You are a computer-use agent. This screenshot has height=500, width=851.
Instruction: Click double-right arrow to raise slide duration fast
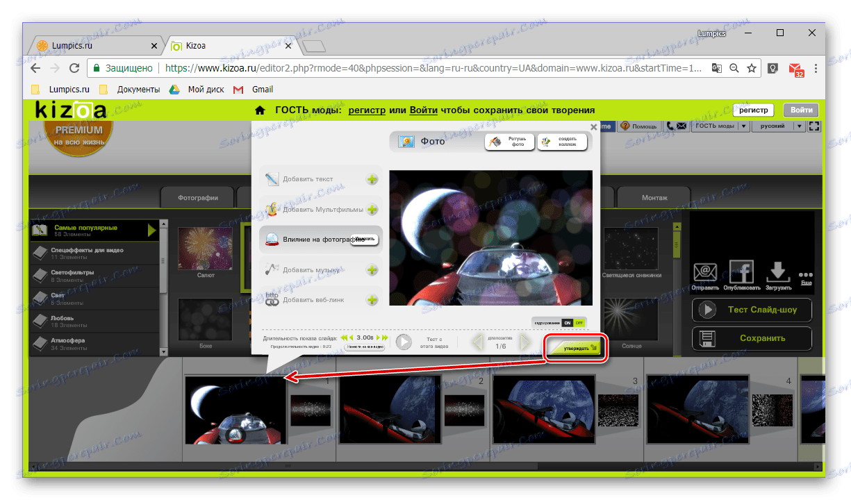[385, 337]
